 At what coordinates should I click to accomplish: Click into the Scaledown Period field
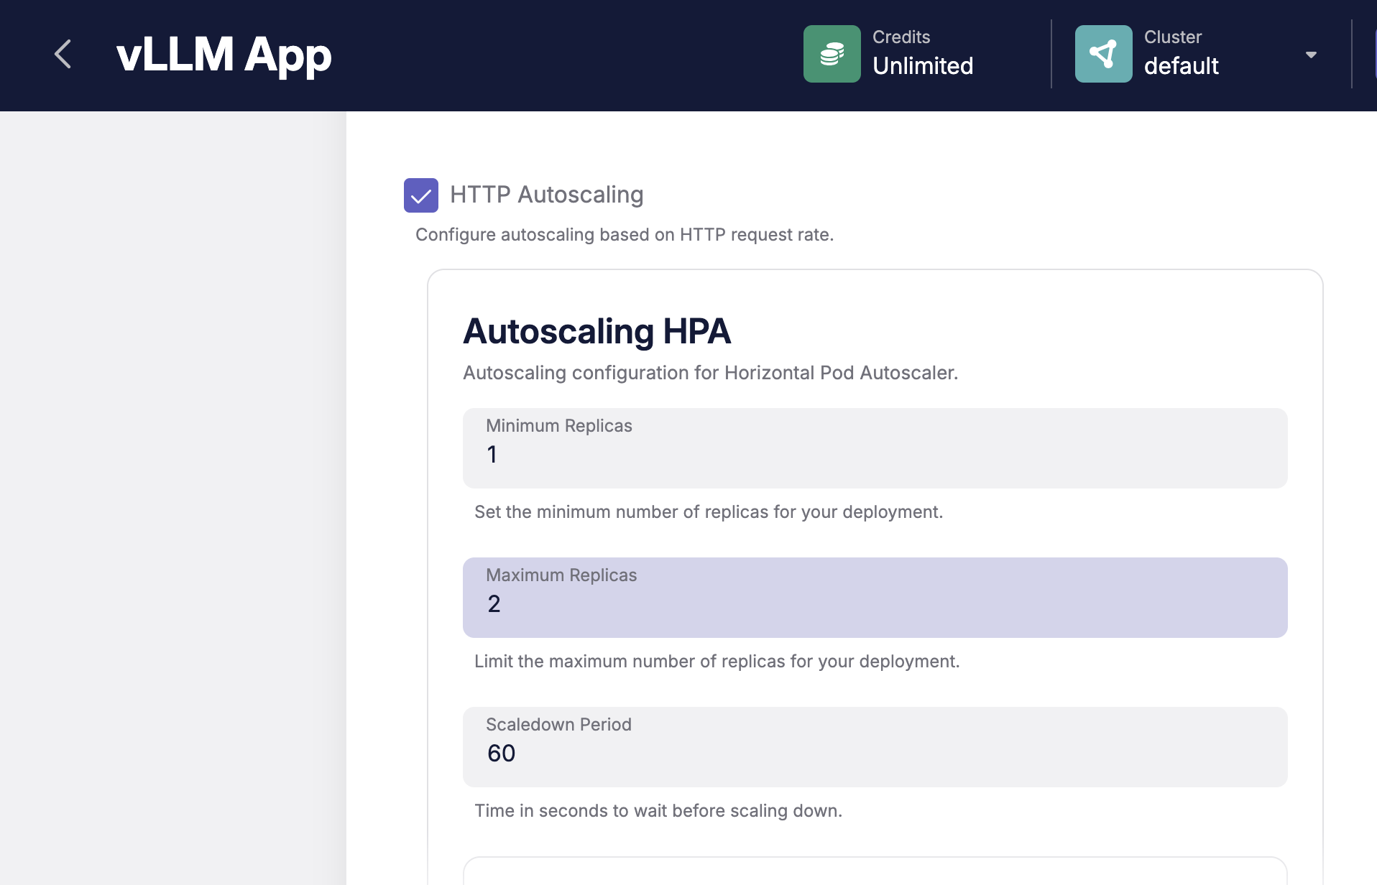[875, 754]
